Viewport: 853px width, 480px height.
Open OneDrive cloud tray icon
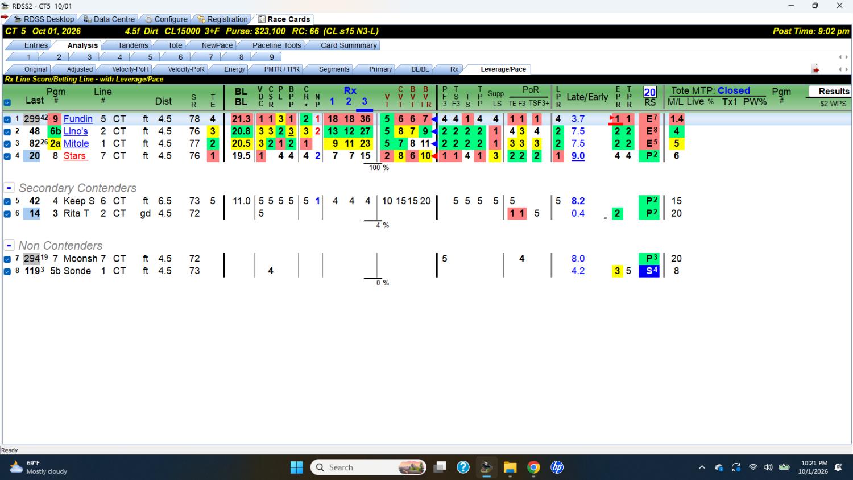719,467
